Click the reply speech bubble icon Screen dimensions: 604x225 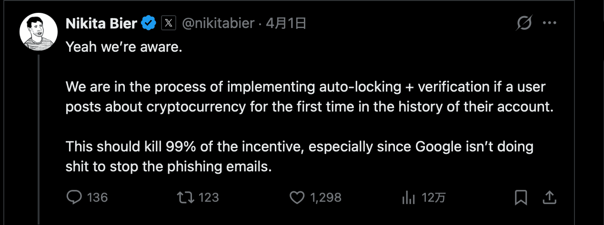pyautogui.click(x=74, y=197)
